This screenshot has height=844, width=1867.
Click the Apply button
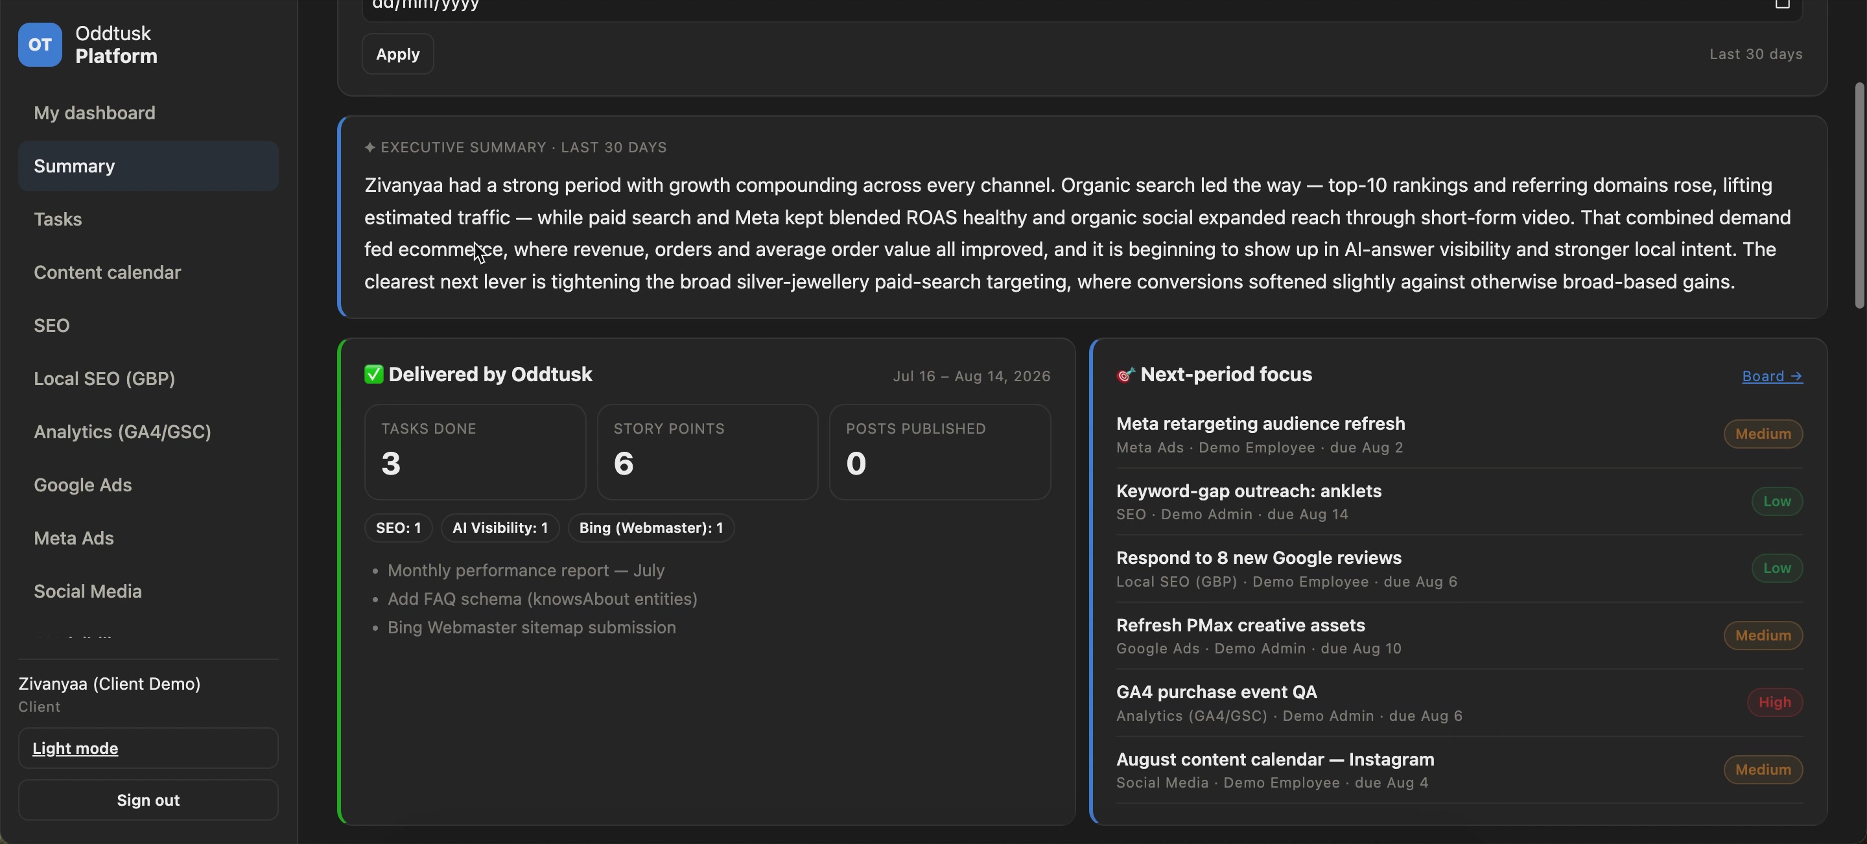[x=398, y=54]
